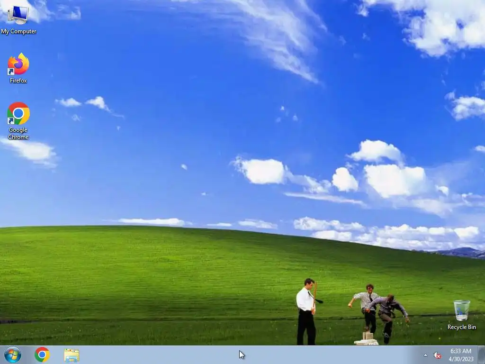The width and height of the screenshot is (485, 364).
Task: Show hidden system tray icons
Action: (x=425, y=355)
